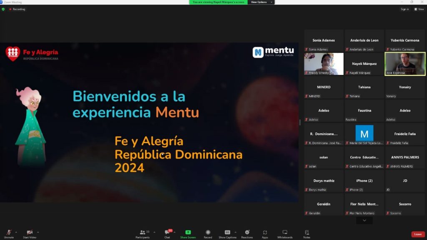Click the green screen-sharing banner
The height and width of the screenshot is (240, 427).
(x=219, y=2)
